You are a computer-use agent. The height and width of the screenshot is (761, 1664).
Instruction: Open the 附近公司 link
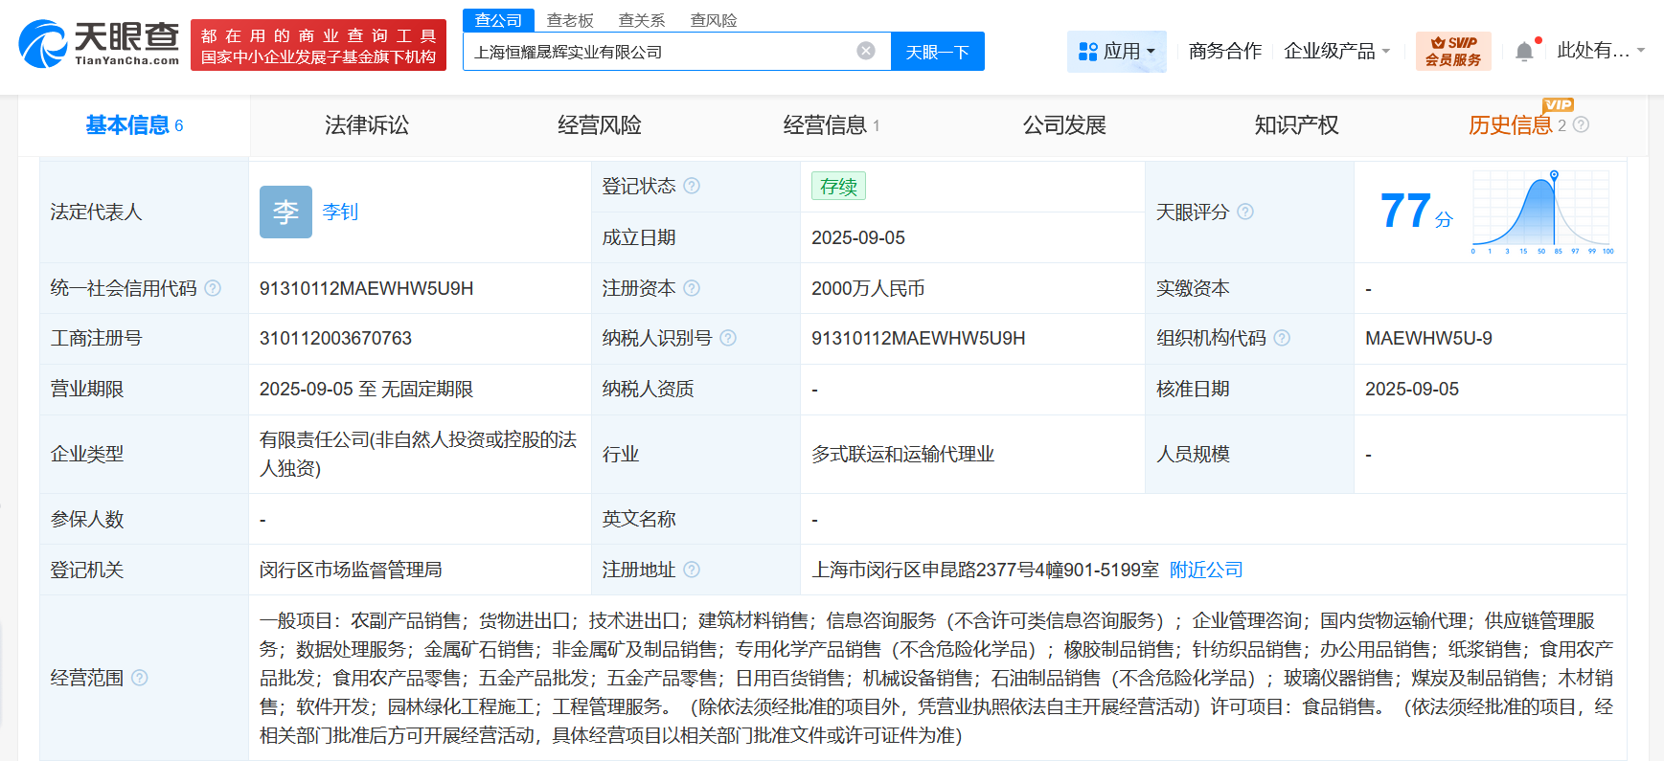pos(1206,570)
